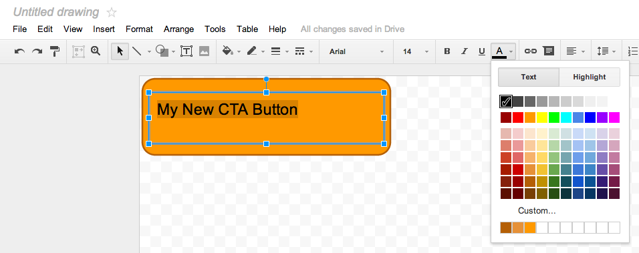The image size is (639, 253).
Task: Select the Text box tool
Action: pyautogui.click(x=186, y=51)
